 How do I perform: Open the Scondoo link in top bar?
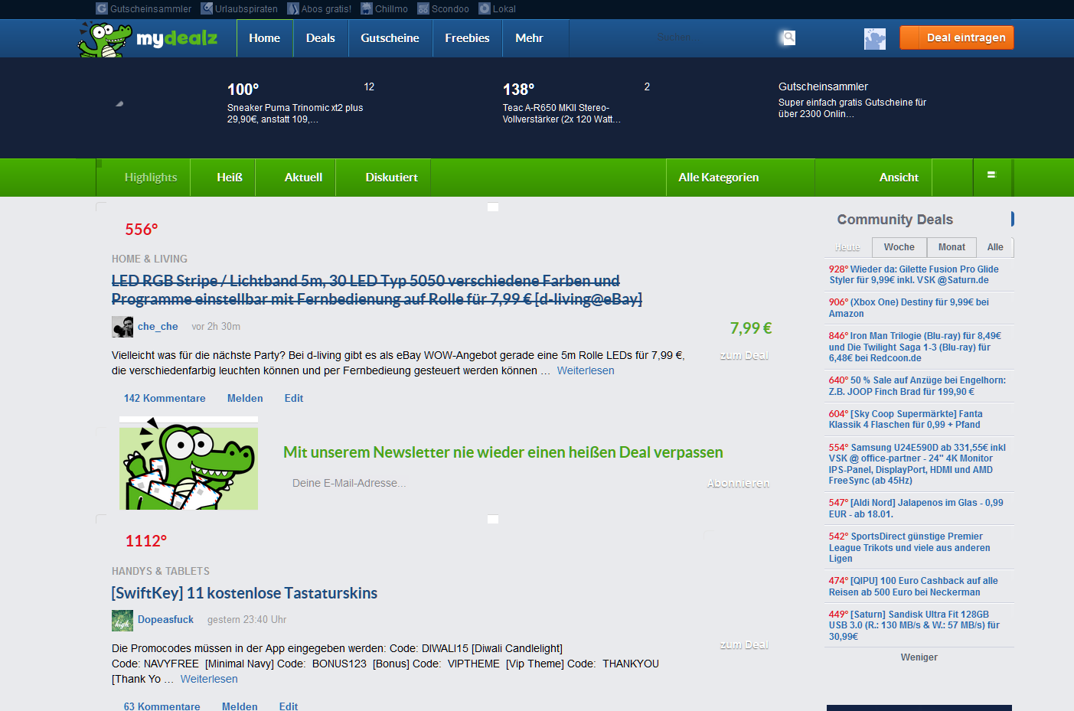[x=443, y=9]
